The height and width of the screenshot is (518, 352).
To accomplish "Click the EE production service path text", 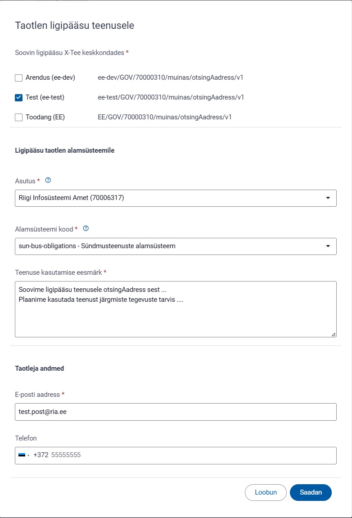I will (x=165, y=117).
